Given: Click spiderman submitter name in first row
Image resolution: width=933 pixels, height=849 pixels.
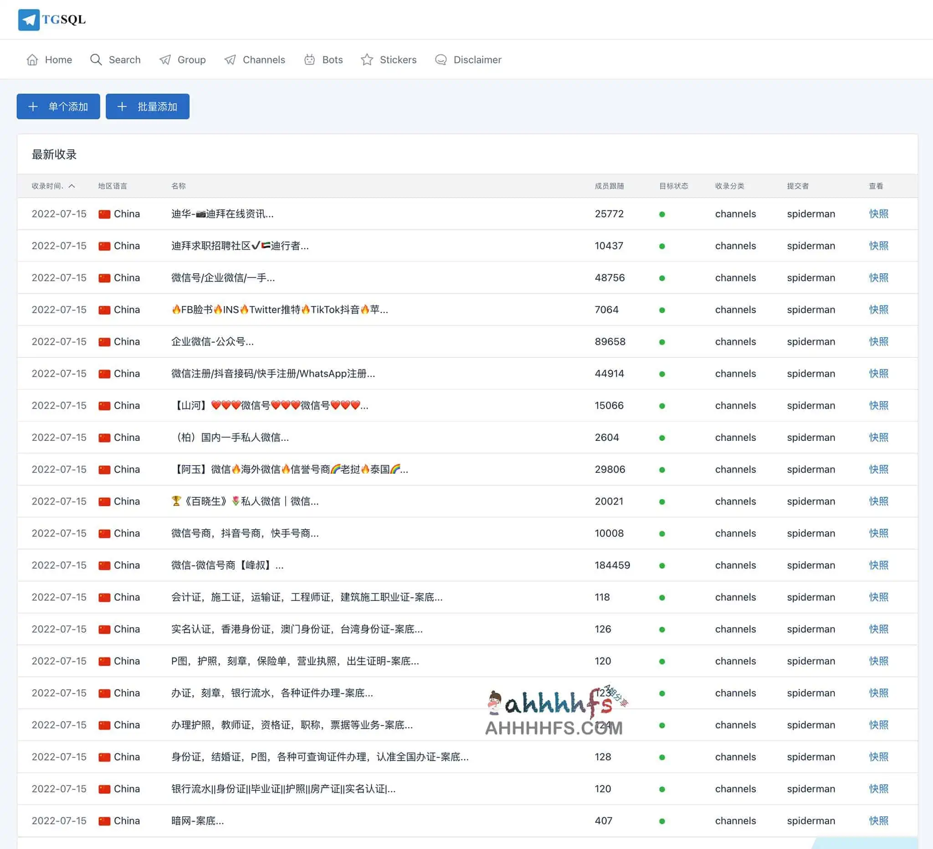Looking at the screenshot, I should click(x=811, y=214).
